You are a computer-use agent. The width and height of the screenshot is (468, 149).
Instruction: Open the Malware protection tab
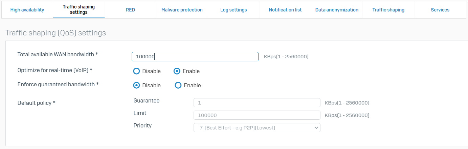pyautogui.click(x=182, y=10)
